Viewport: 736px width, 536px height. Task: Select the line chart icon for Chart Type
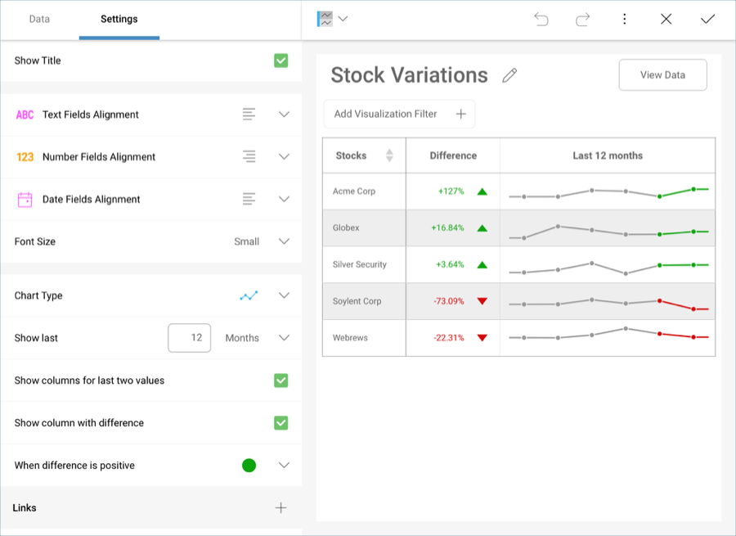click(249, 295)
